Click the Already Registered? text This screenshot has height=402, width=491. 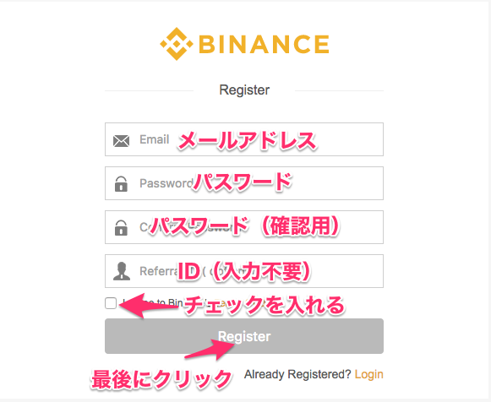297,374
